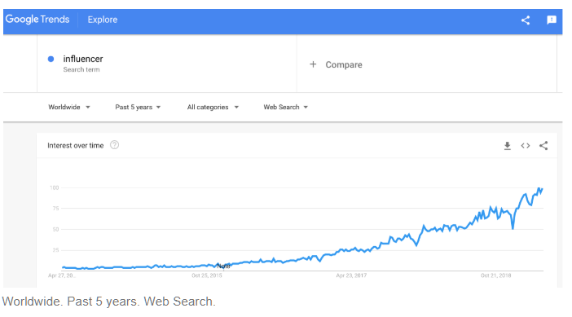Viewport: 572px width, 317px height.
Task: Click the blue dot color marker for influencer
Action: point(51,59)
